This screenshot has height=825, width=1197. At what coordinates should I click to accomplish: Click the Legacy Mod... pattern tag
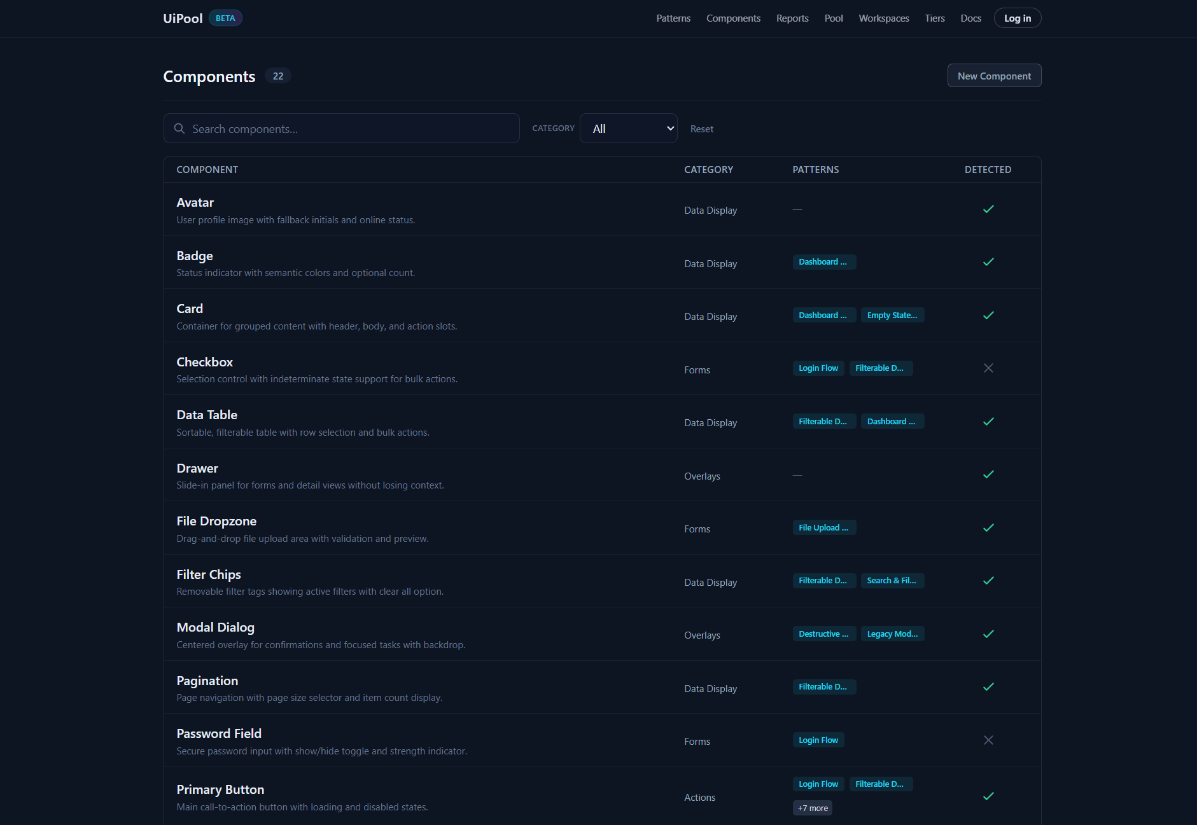(892, 634)
